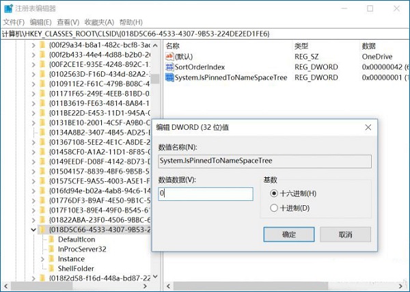Click folder icon of DefaultIcon subkey
410x292 pixels.
coord(51,239)
